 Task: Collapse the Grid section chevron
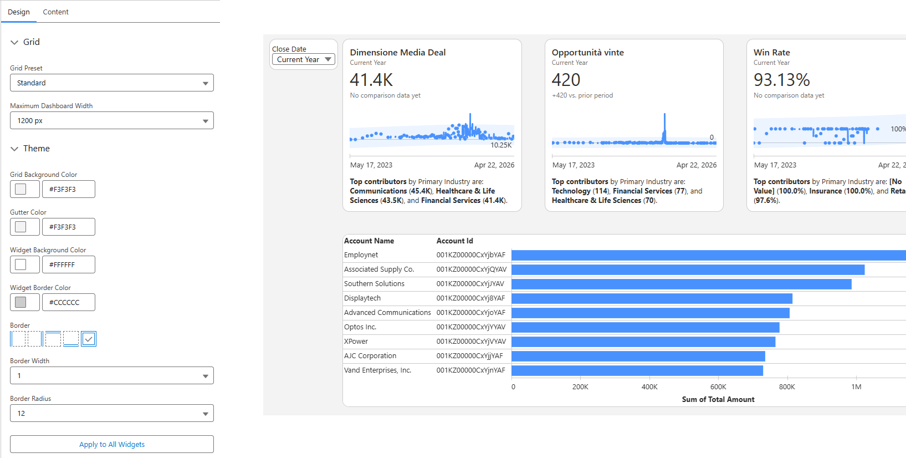pos(14,42)
